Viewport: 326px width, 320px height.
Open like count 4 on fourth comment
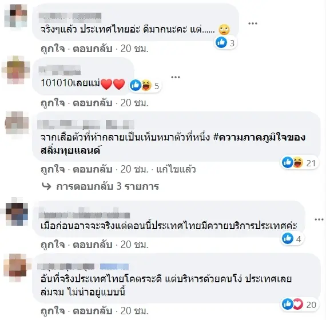(x=292, y=238)
